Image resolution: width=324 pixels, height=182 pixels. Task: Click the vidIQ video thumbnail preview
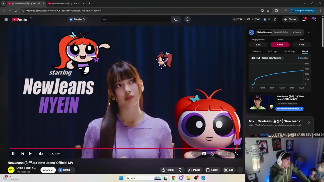(x=261, y=102)
